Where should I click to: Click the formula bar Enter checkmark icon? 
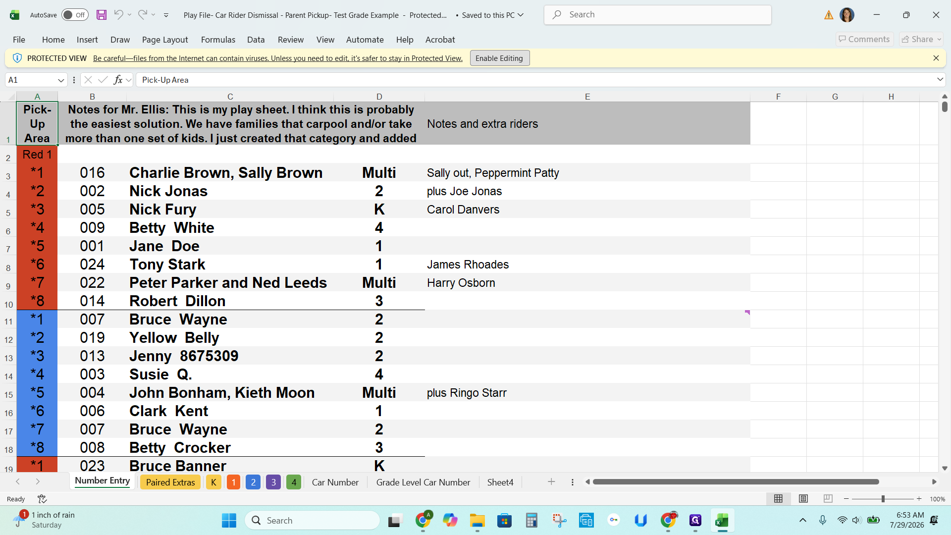tap(103, 80)
